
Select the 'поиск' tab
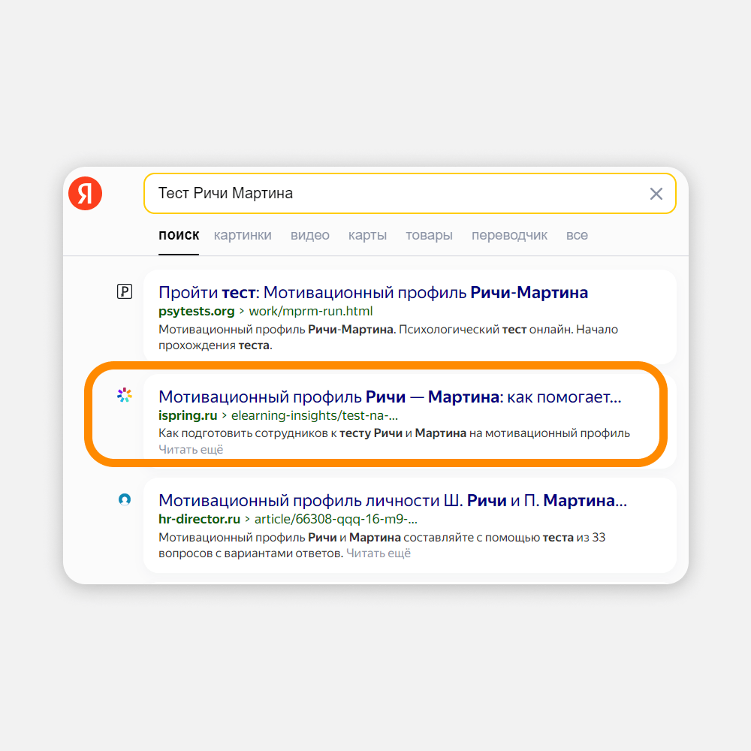coord(179,235)
